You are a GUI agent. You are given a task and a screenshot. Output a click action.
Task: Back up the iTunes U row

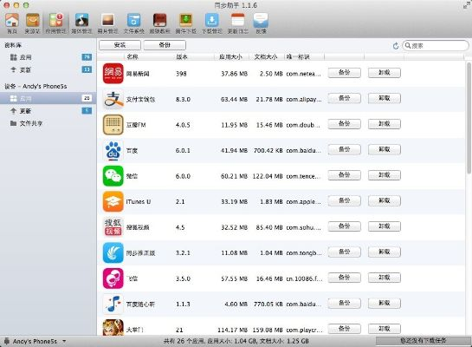click(x=345, y=200)
